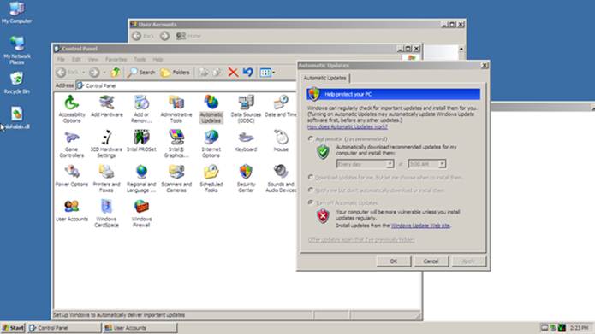Viewport: 595px width, 334px height.
Task: Open Mouse settings icon
Action: pyautogui.click(x=281, y=141)
